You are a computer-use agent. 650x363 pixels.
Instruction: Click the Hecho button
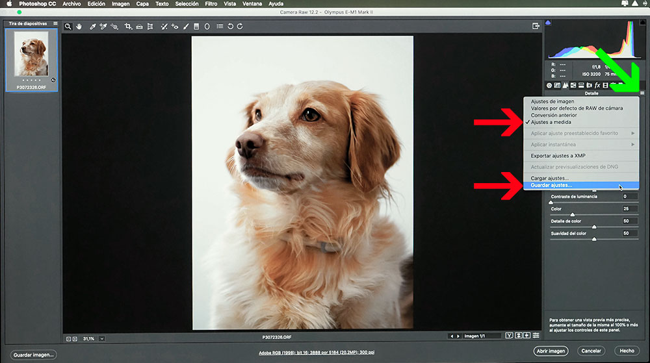(x=627, y=351)
